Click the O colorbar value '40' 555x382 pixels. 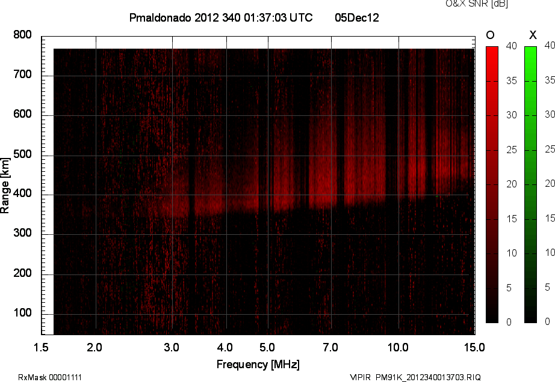pyautogui.click(x=512, y=46)
